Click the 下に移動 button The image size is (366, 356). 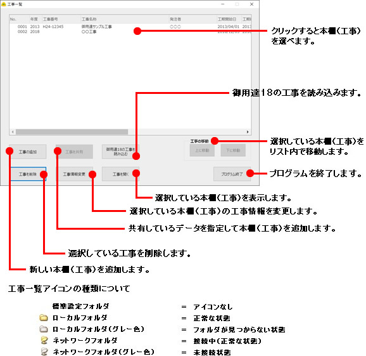click(233, 150)
